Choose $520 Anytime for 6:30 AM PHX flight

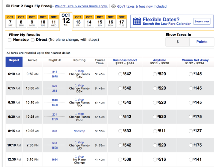pyautogui.click(x=155, y=103)
